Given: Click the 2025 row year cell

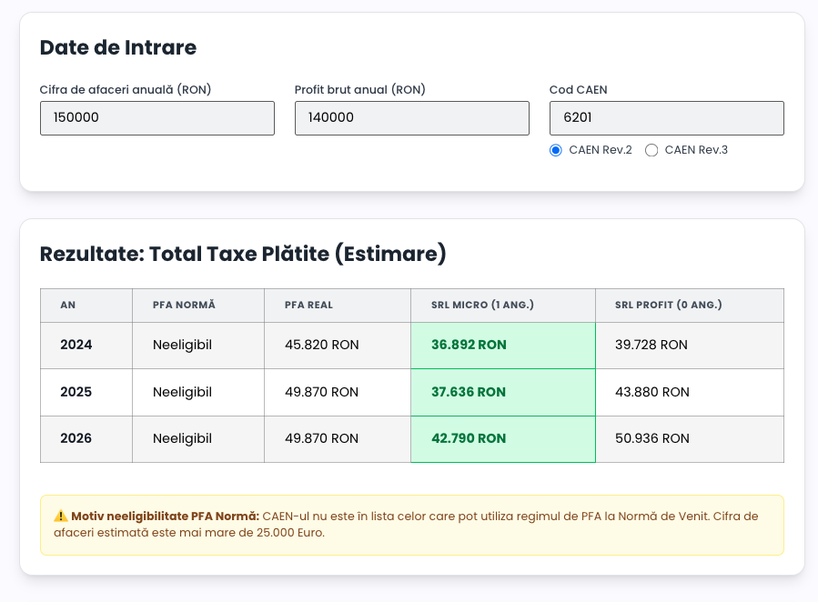Looking at the screenshot, I should pyautogui.click(x=76, y=392).
